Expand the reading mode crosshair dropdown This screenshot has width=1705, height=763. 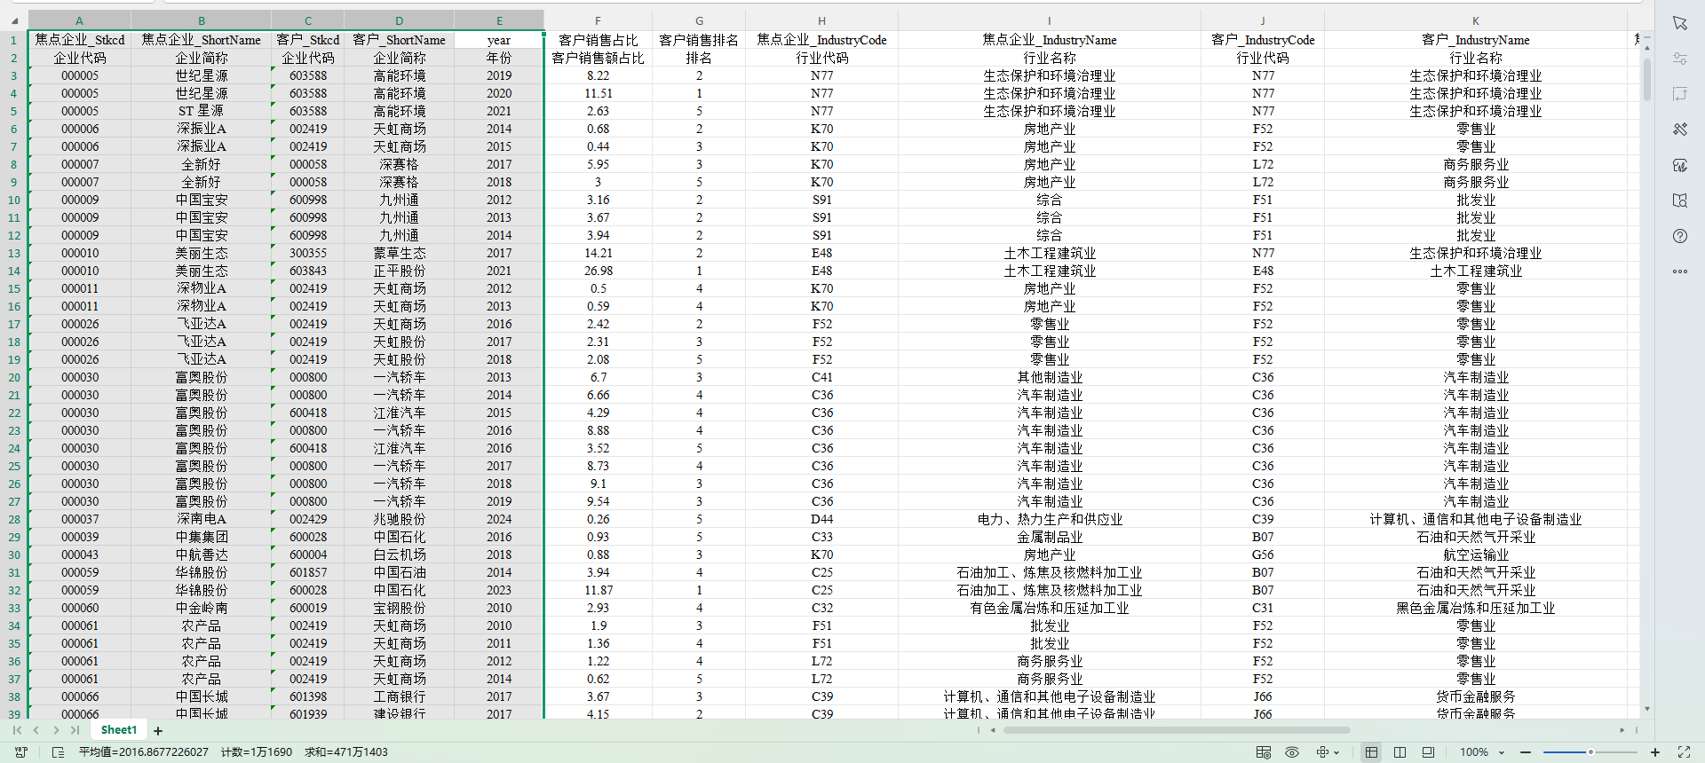(1336, 752)
